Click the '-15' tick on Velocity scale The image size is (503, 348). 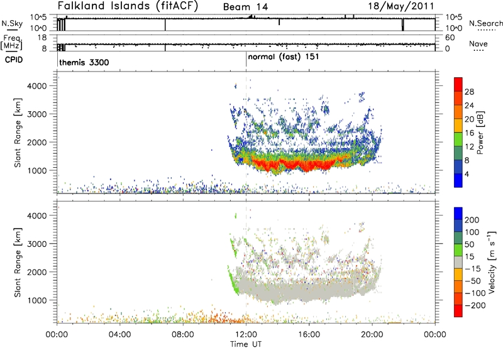tap(472, 269)
